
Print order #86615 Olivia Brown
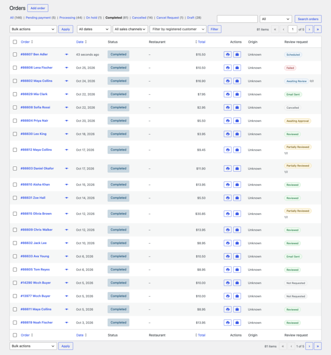pos(228,214)
